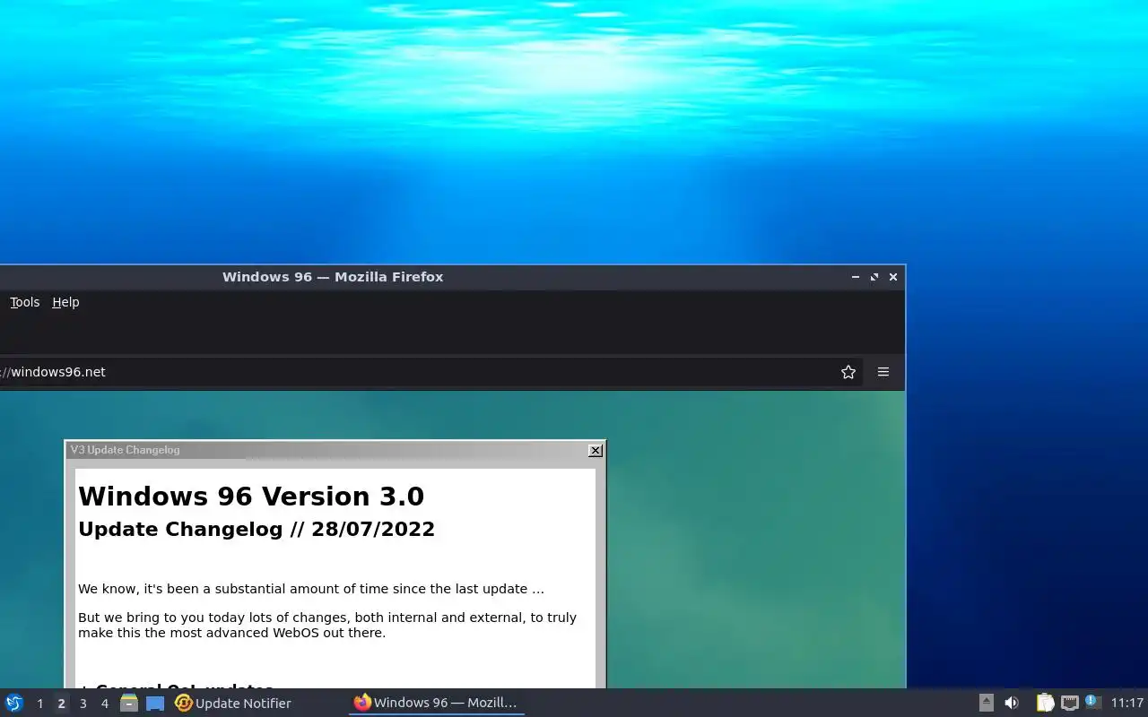Switch to workspace 1
Viewport: 1148px width, 717px height.
(x=39, y=704)
